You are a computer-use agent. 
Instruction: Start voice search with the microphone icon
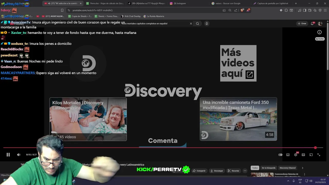(x=207, y=23)
